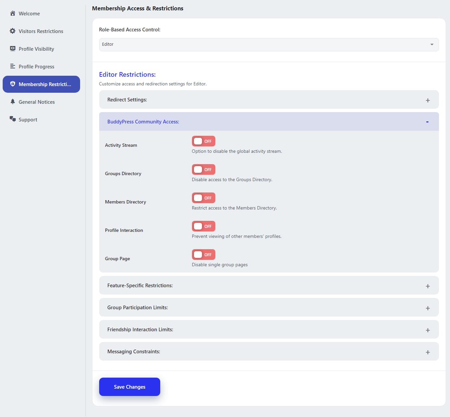
Task: Click the Profile Visibility icon
Action: pyautogui.click(x=13, y=49)
